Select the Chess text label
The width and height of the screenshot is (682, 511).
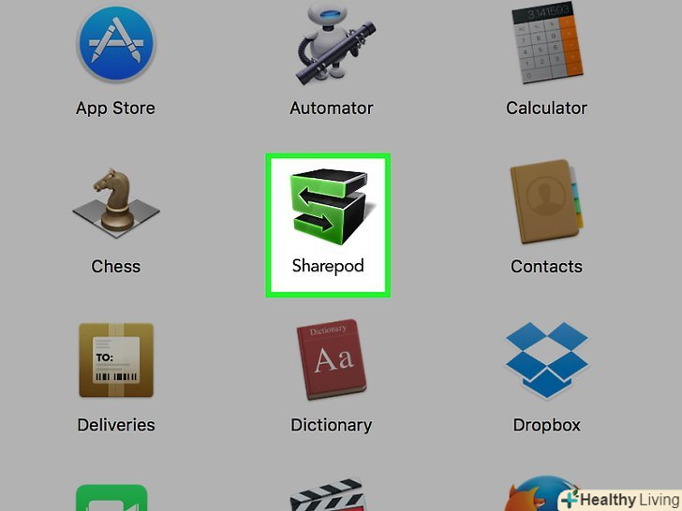coord(116,267)
